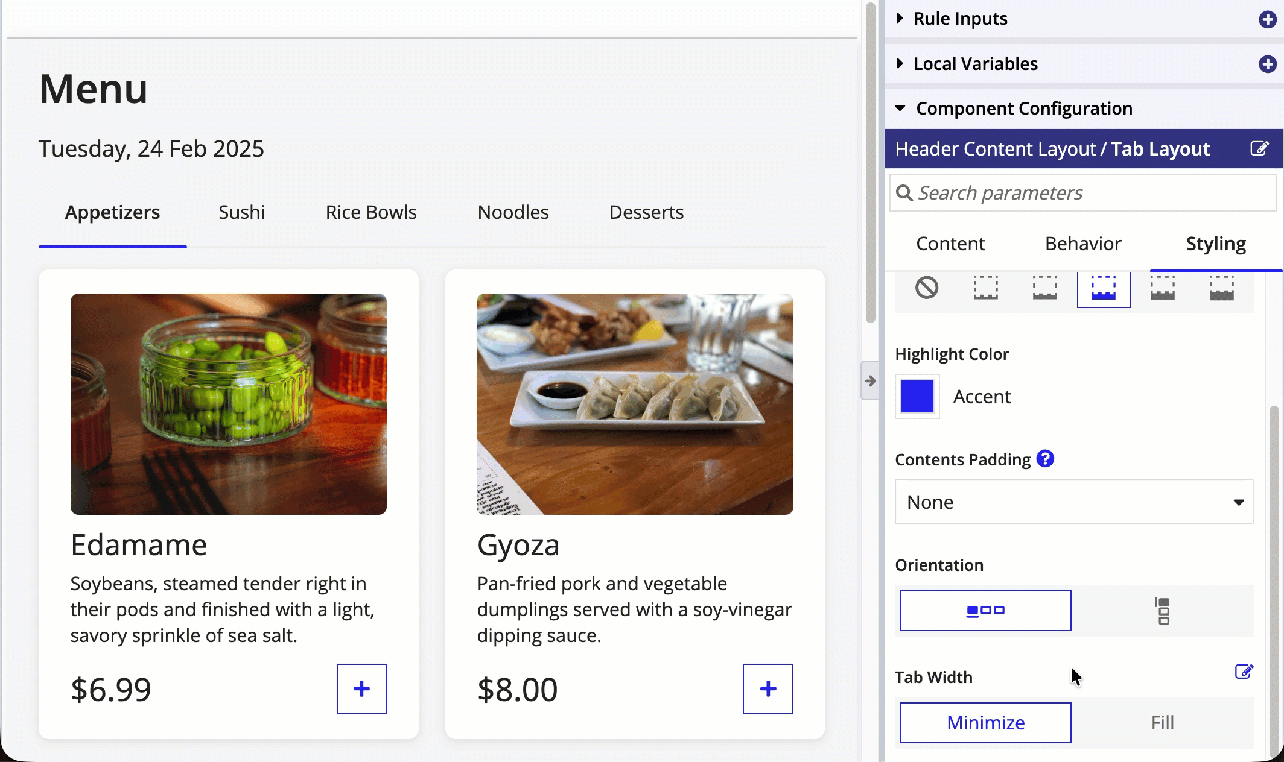The image size is (1284, 762).
Task: Click the Accent color label
Action: [x=982, y=397]
